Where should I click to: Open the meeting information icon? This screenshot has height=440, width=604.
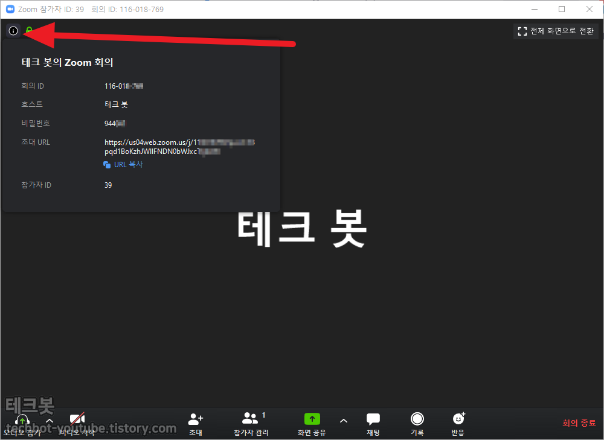click(13, 31)
